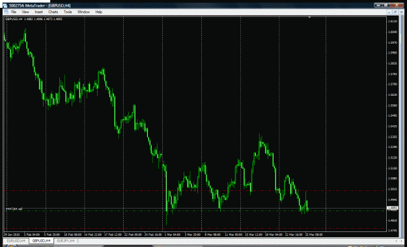This screenshot has height=247, width=407.
Task: Click the 17 Feb 12:00 time axis label
Action: click(x=113, y=235)
